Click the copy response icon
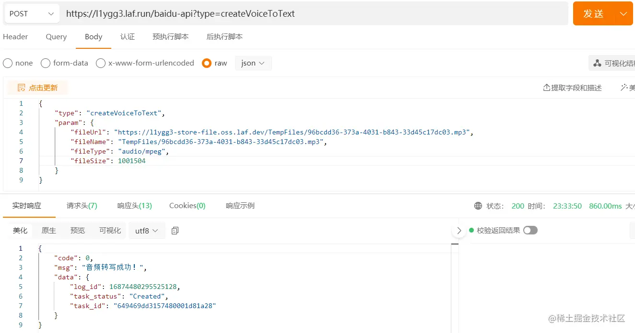Image resolution: width=635 pixels, height=333 pixels. (x=175, y=231)
